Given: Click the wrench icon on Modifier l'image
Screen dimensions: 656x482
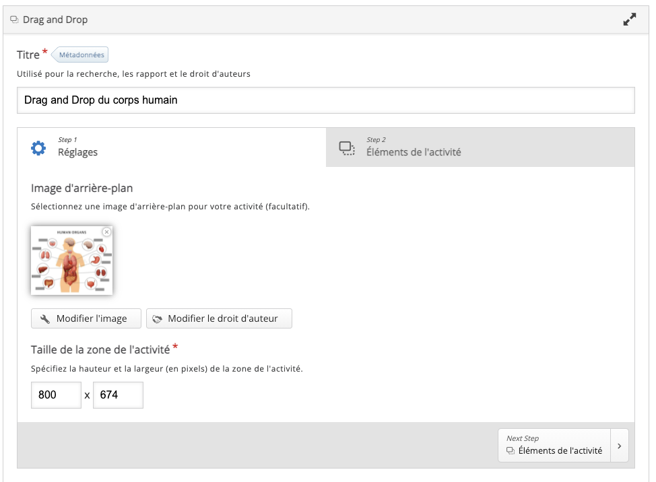Looking at the screenshot, I should click(x=45, y=319).
